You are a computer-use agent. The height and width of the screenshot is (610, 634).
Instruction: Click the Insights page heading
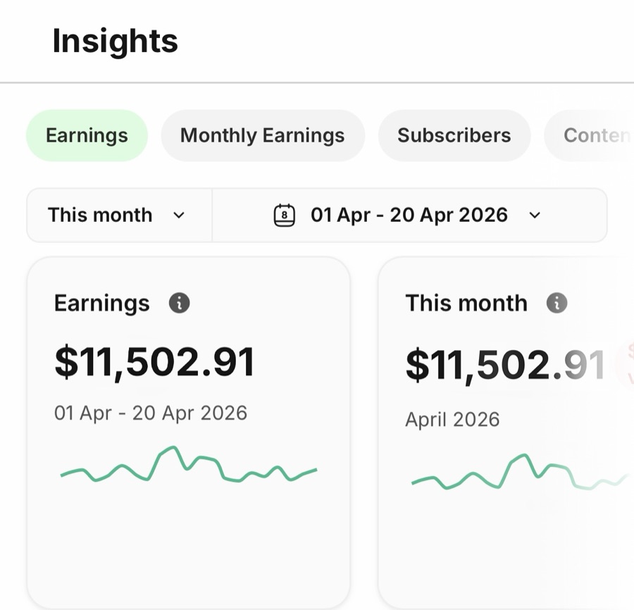[116, 41]
